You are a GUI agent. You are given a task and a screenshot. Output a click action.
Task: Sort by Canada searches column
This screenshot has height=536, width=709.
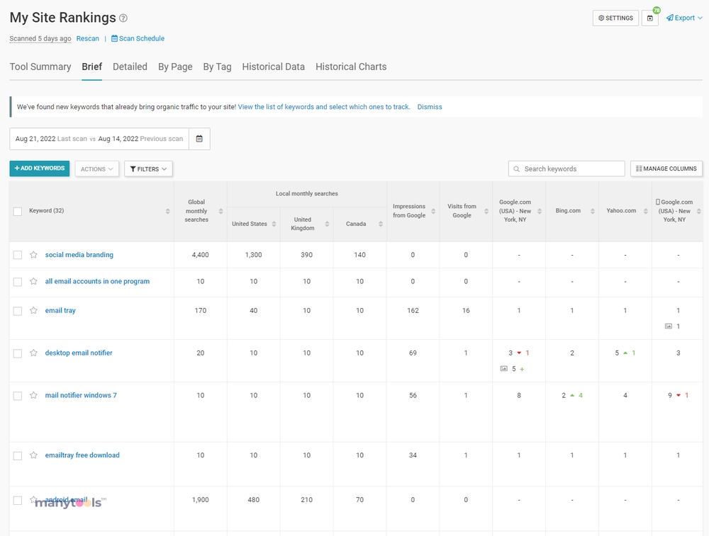pos(381,224)
